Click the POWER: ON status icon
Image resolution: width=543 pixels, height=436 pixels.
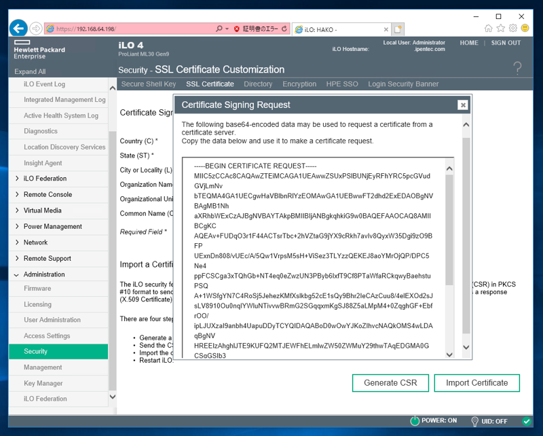415,421
